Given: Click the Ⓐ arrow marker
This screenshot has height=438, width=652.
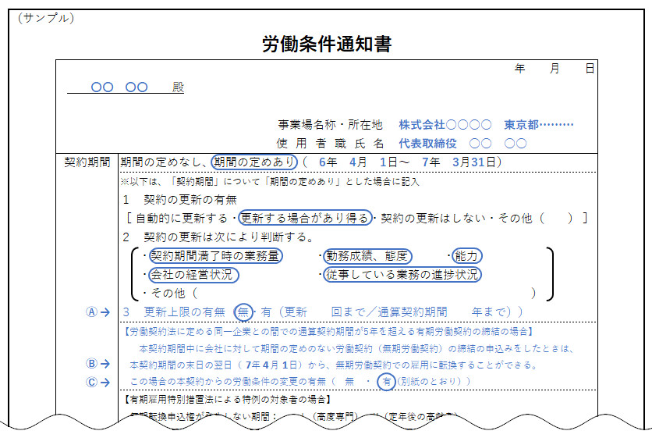Looking at the screenshot, I should pyautogui.click(x=97, y=312).
